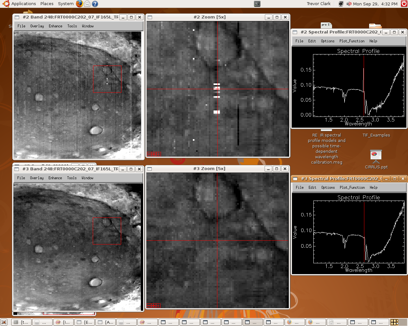Image resolution: width=408 pixels, height=326 pixels.
Task: Toggle crosshair box in #3 Zoom window
Action: click(158, 306)
